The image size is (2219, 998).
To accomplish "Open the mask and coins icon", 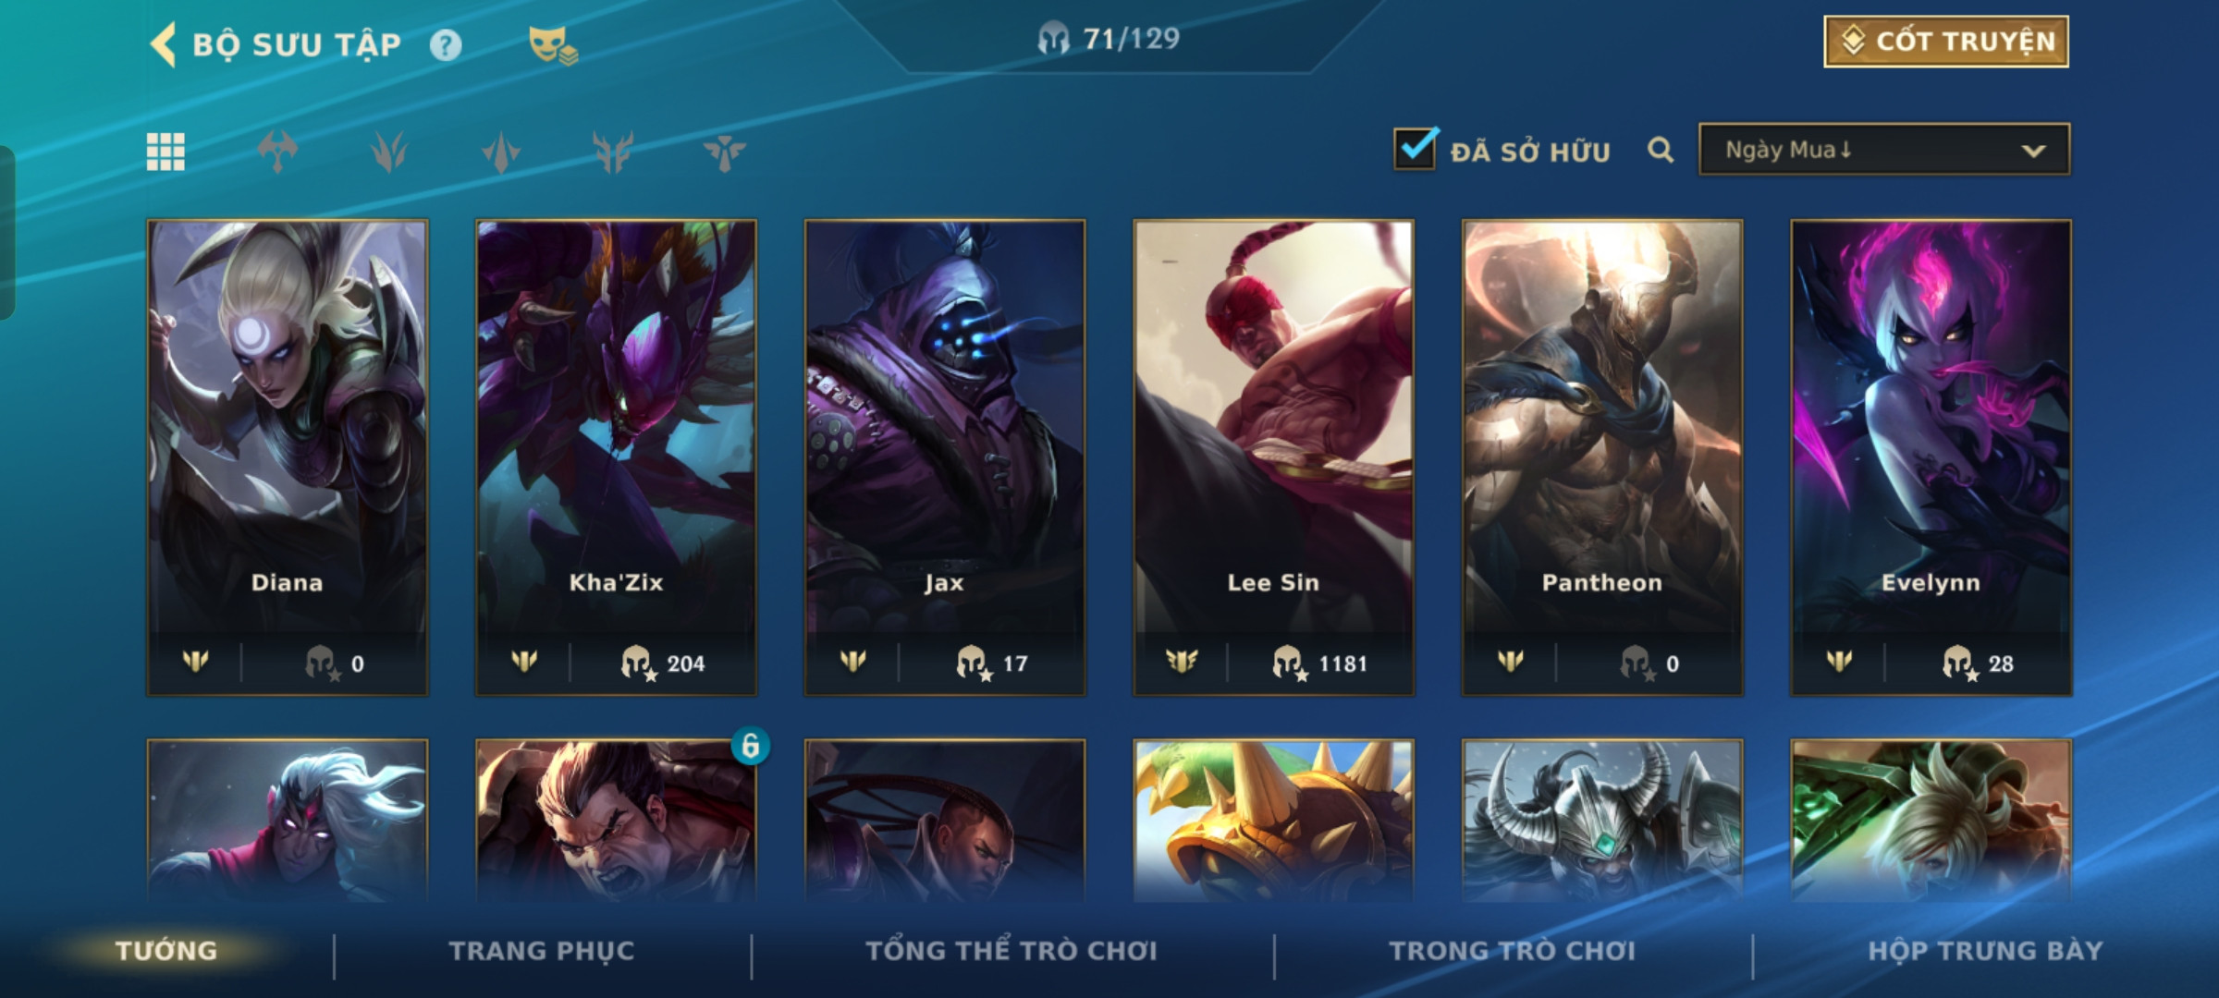I will tap(552, 45).
